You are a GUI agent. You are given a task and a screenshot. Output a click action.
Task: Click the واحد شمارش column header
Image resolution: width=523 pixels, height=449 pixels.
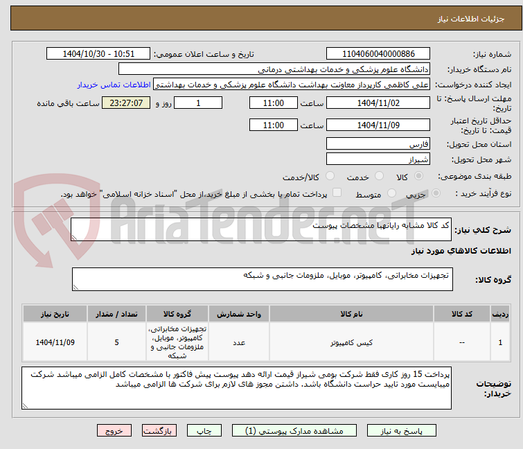pos(239,314)
